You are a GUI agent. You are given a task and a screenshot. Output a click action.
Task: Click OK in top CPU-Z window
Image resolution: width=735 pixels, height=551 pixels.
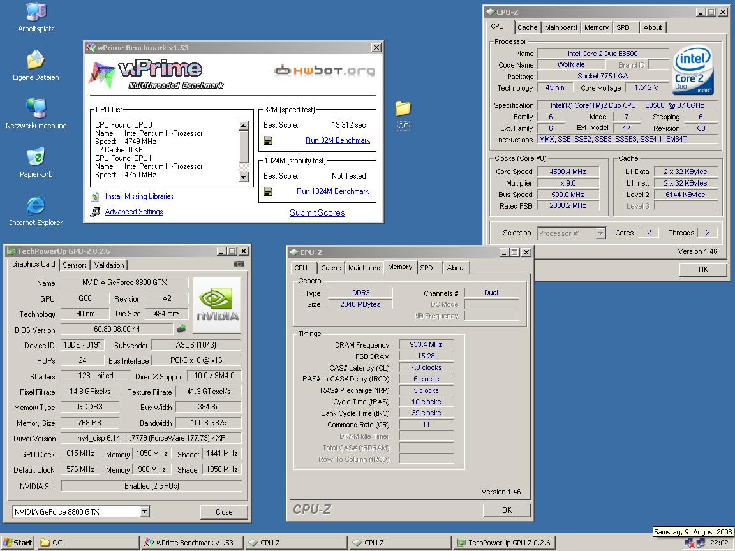(x=703, y=269)
